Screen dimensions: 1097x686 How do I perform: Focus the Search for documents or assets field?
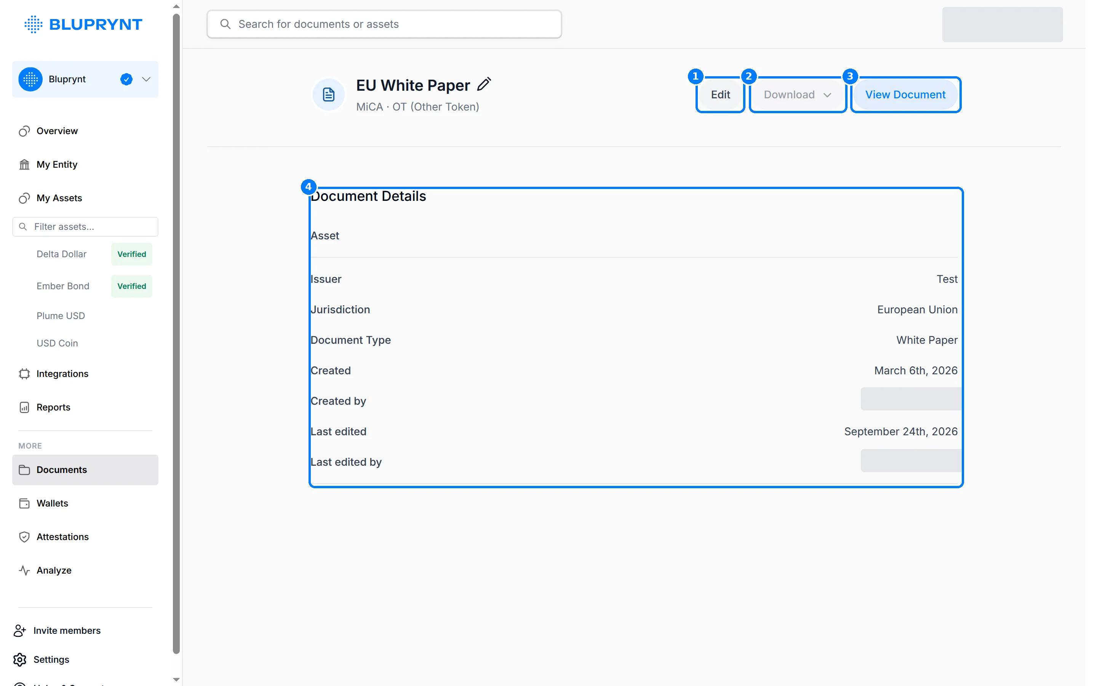(384, 24)
